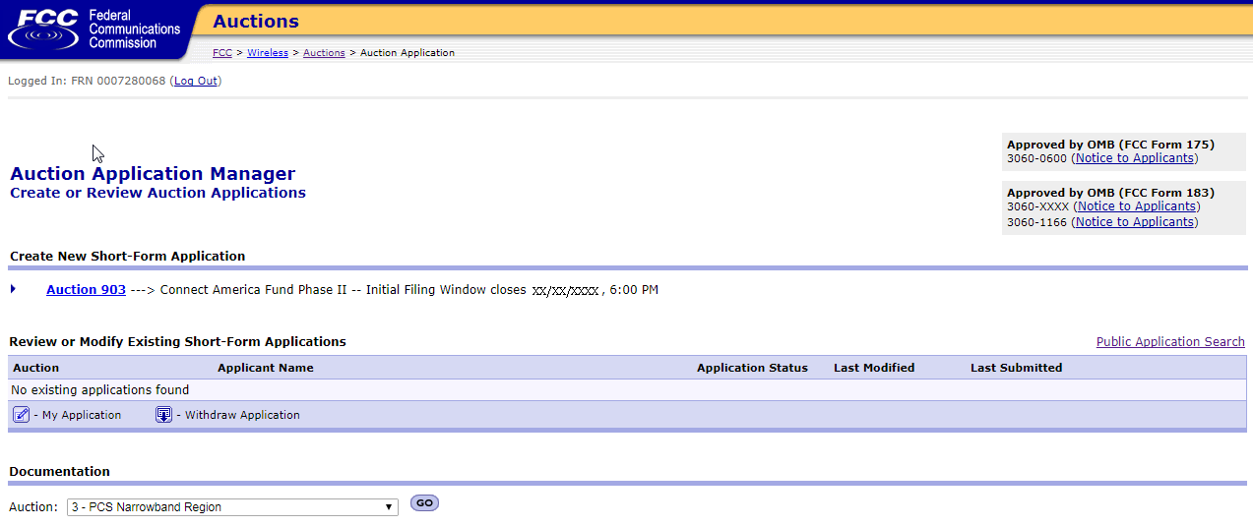Click the Documentation section heading
Viewport: 1253px width, 526px height.
click(x=60, y=472)
